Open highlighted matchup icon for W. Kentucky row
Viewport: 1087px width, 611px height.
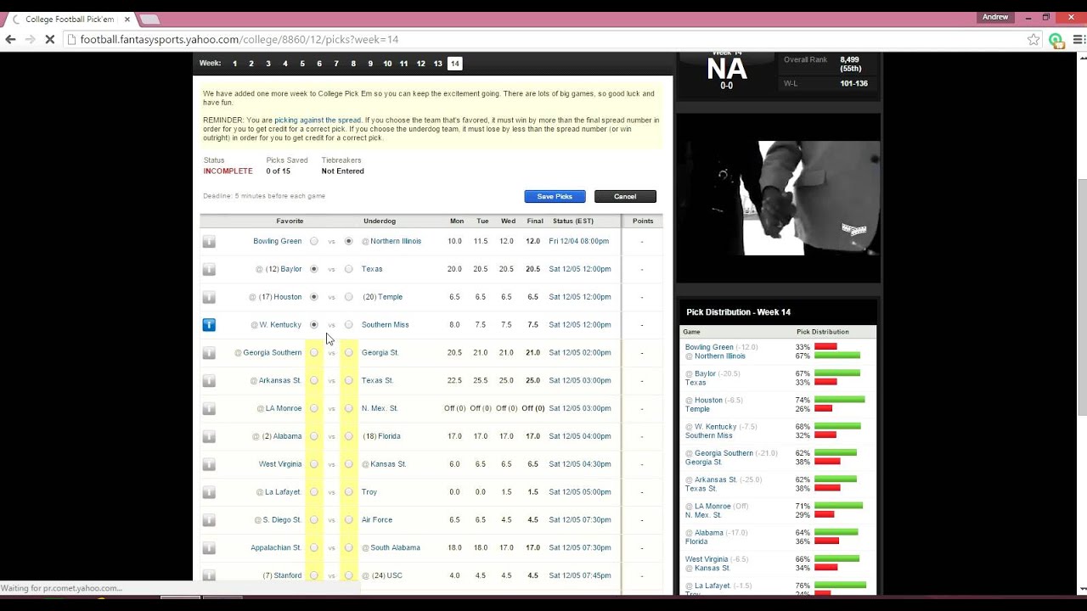[209, 325]
